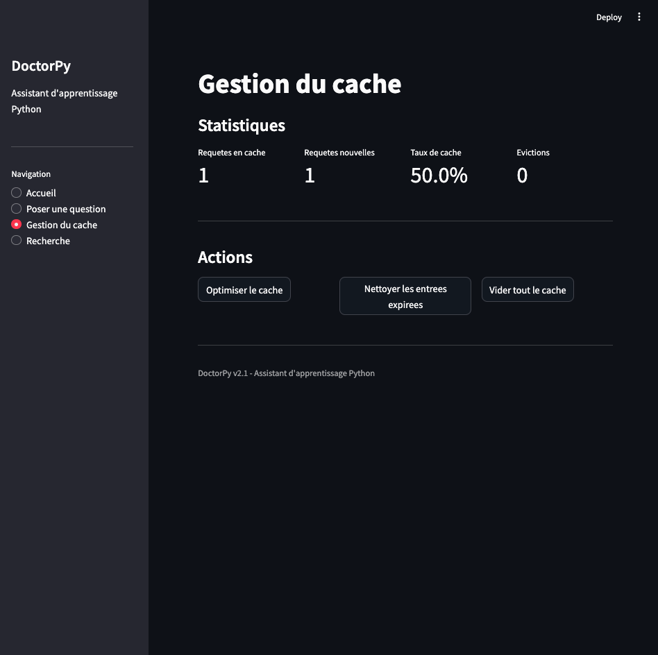Click the Requetes nouvelles metric label
Viewport: 658px width, 655px height.
339,153
